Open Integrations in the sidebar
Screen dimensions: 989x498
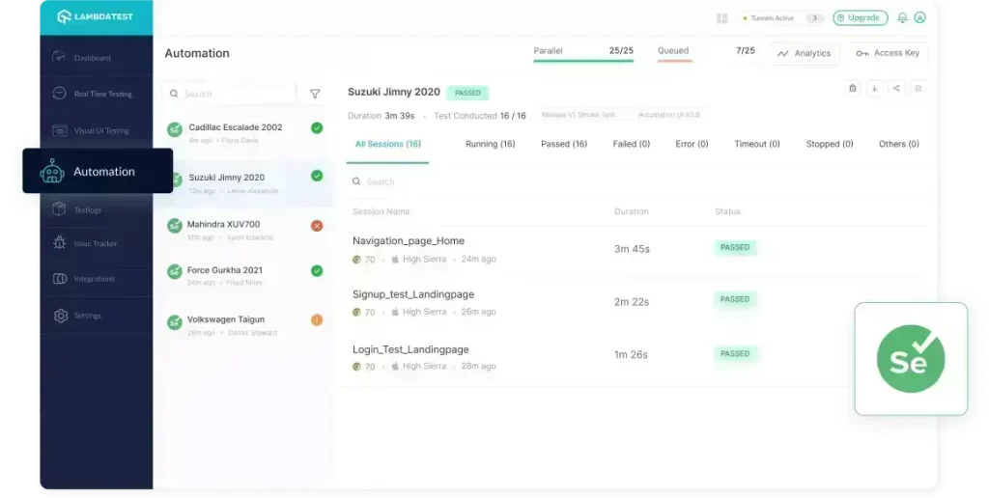coord(96,279)
